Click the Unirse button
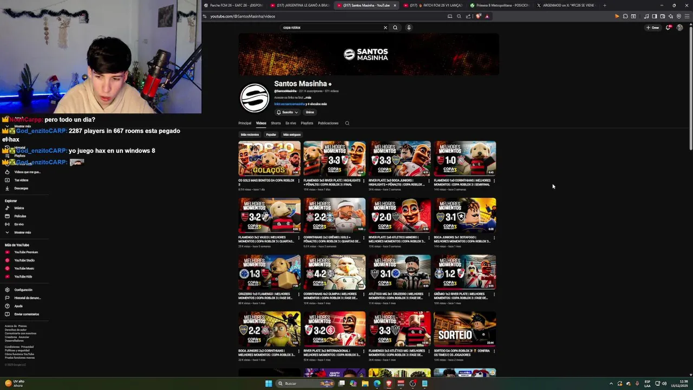The image size is (693, 390). point(310,112)
